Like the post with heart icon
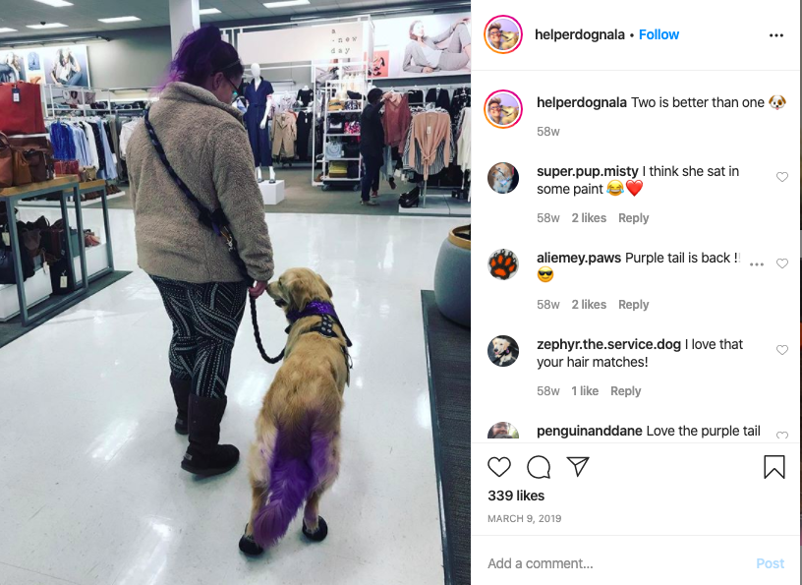 tap(498, 467)
